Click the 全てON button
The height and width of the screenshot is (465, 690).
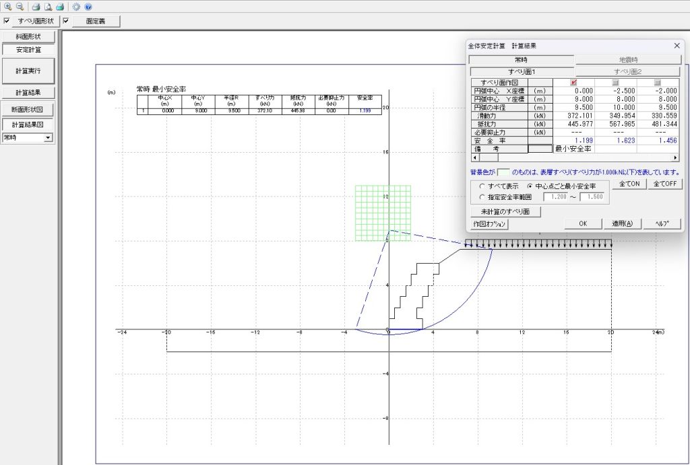(x=629, y=184)
